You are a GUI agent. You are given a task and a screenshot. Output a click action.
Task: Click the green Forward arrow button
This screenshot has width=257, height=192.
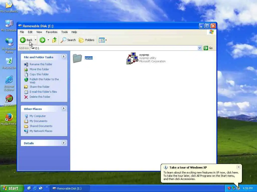[x=42, y=40]
